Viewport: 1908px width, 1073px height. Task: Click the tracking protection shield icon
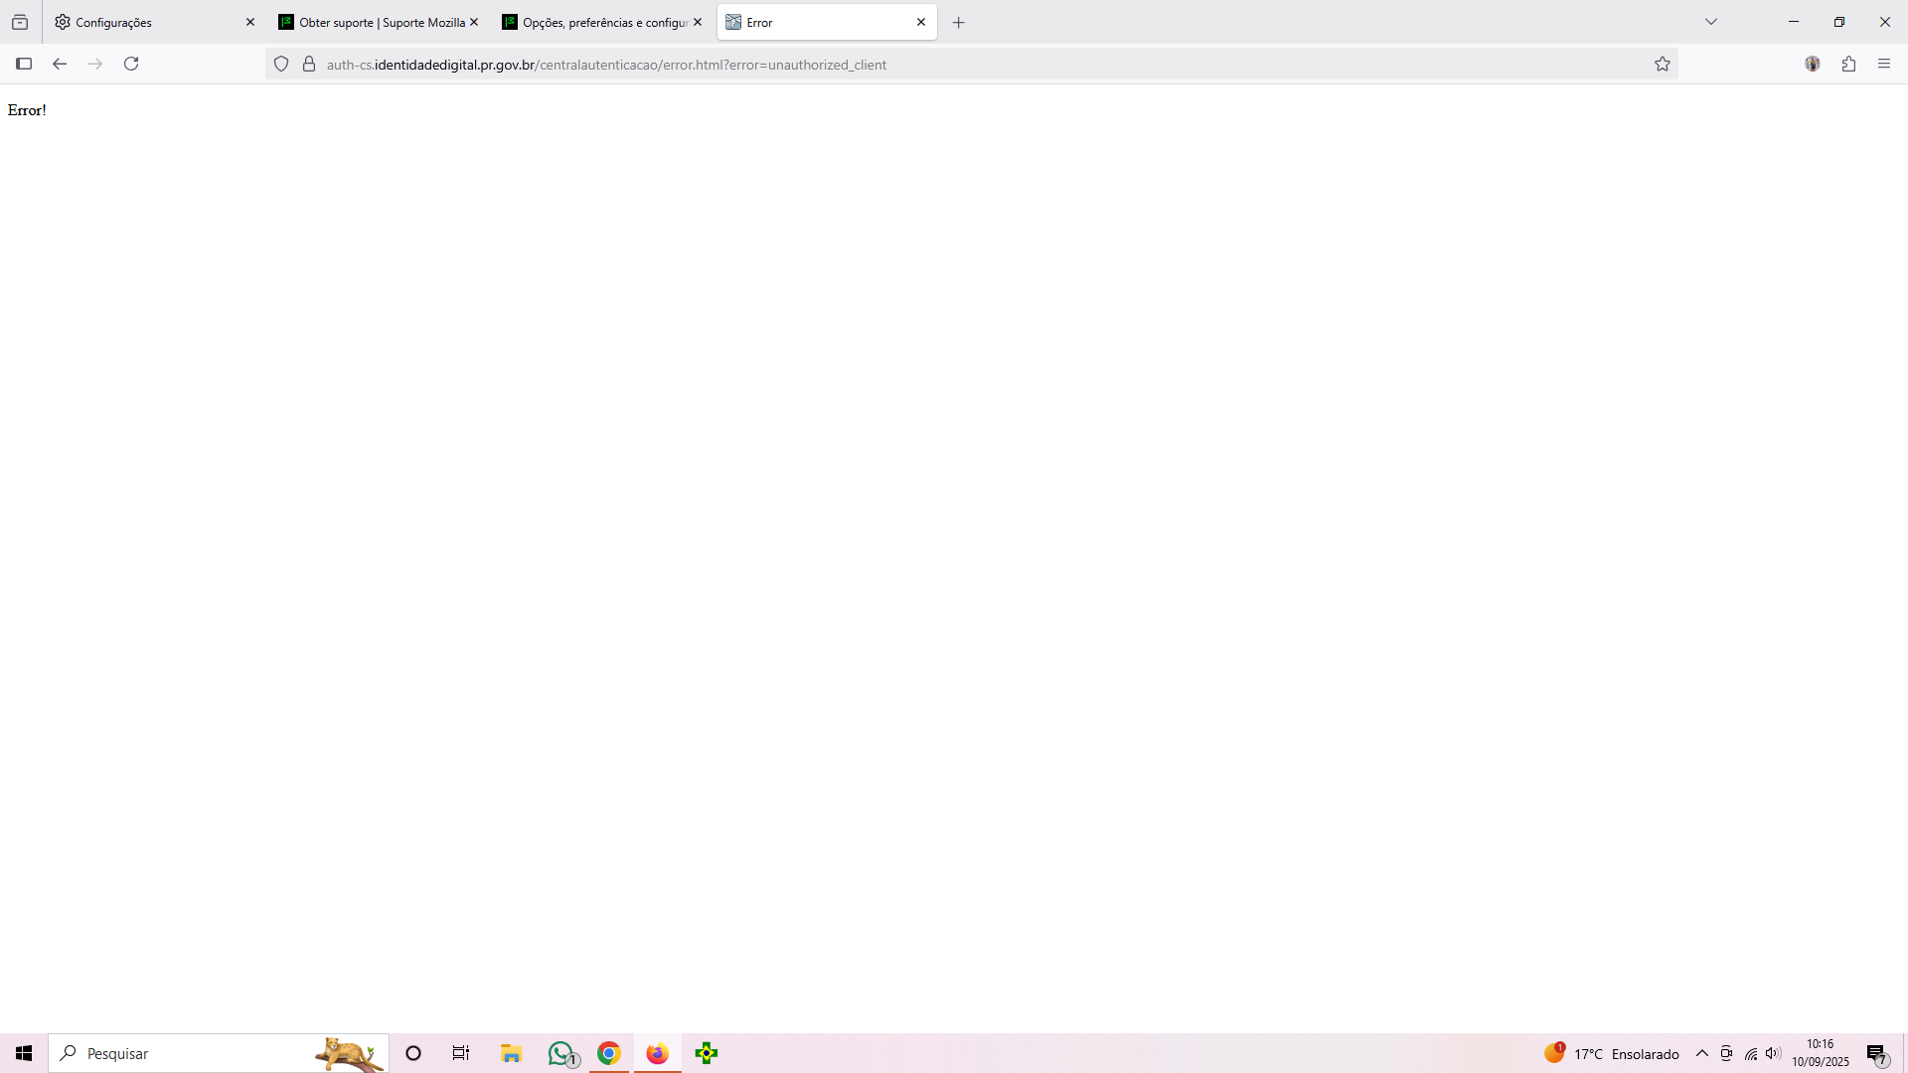tap(281, 64)
